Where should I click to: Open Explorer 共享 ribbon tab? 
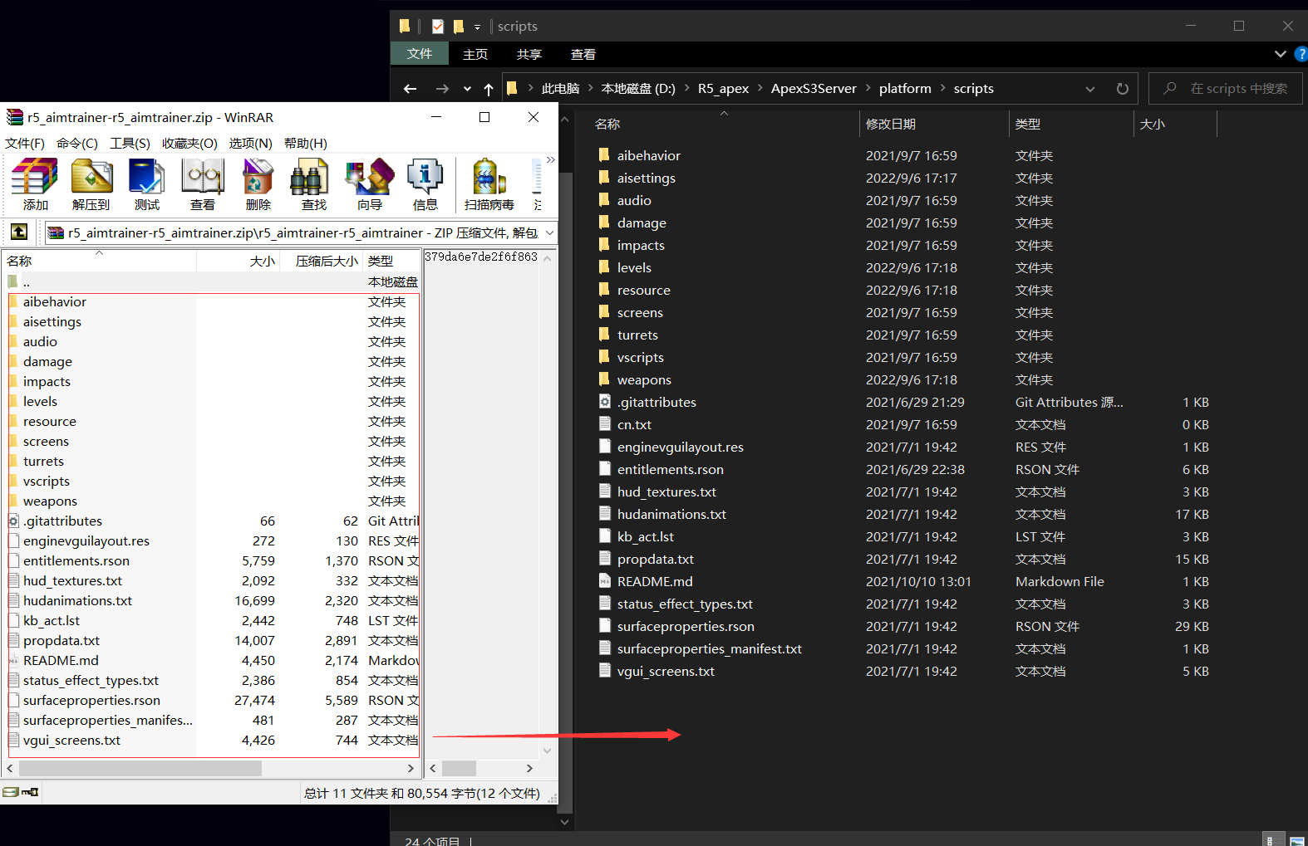click(529, 54)
